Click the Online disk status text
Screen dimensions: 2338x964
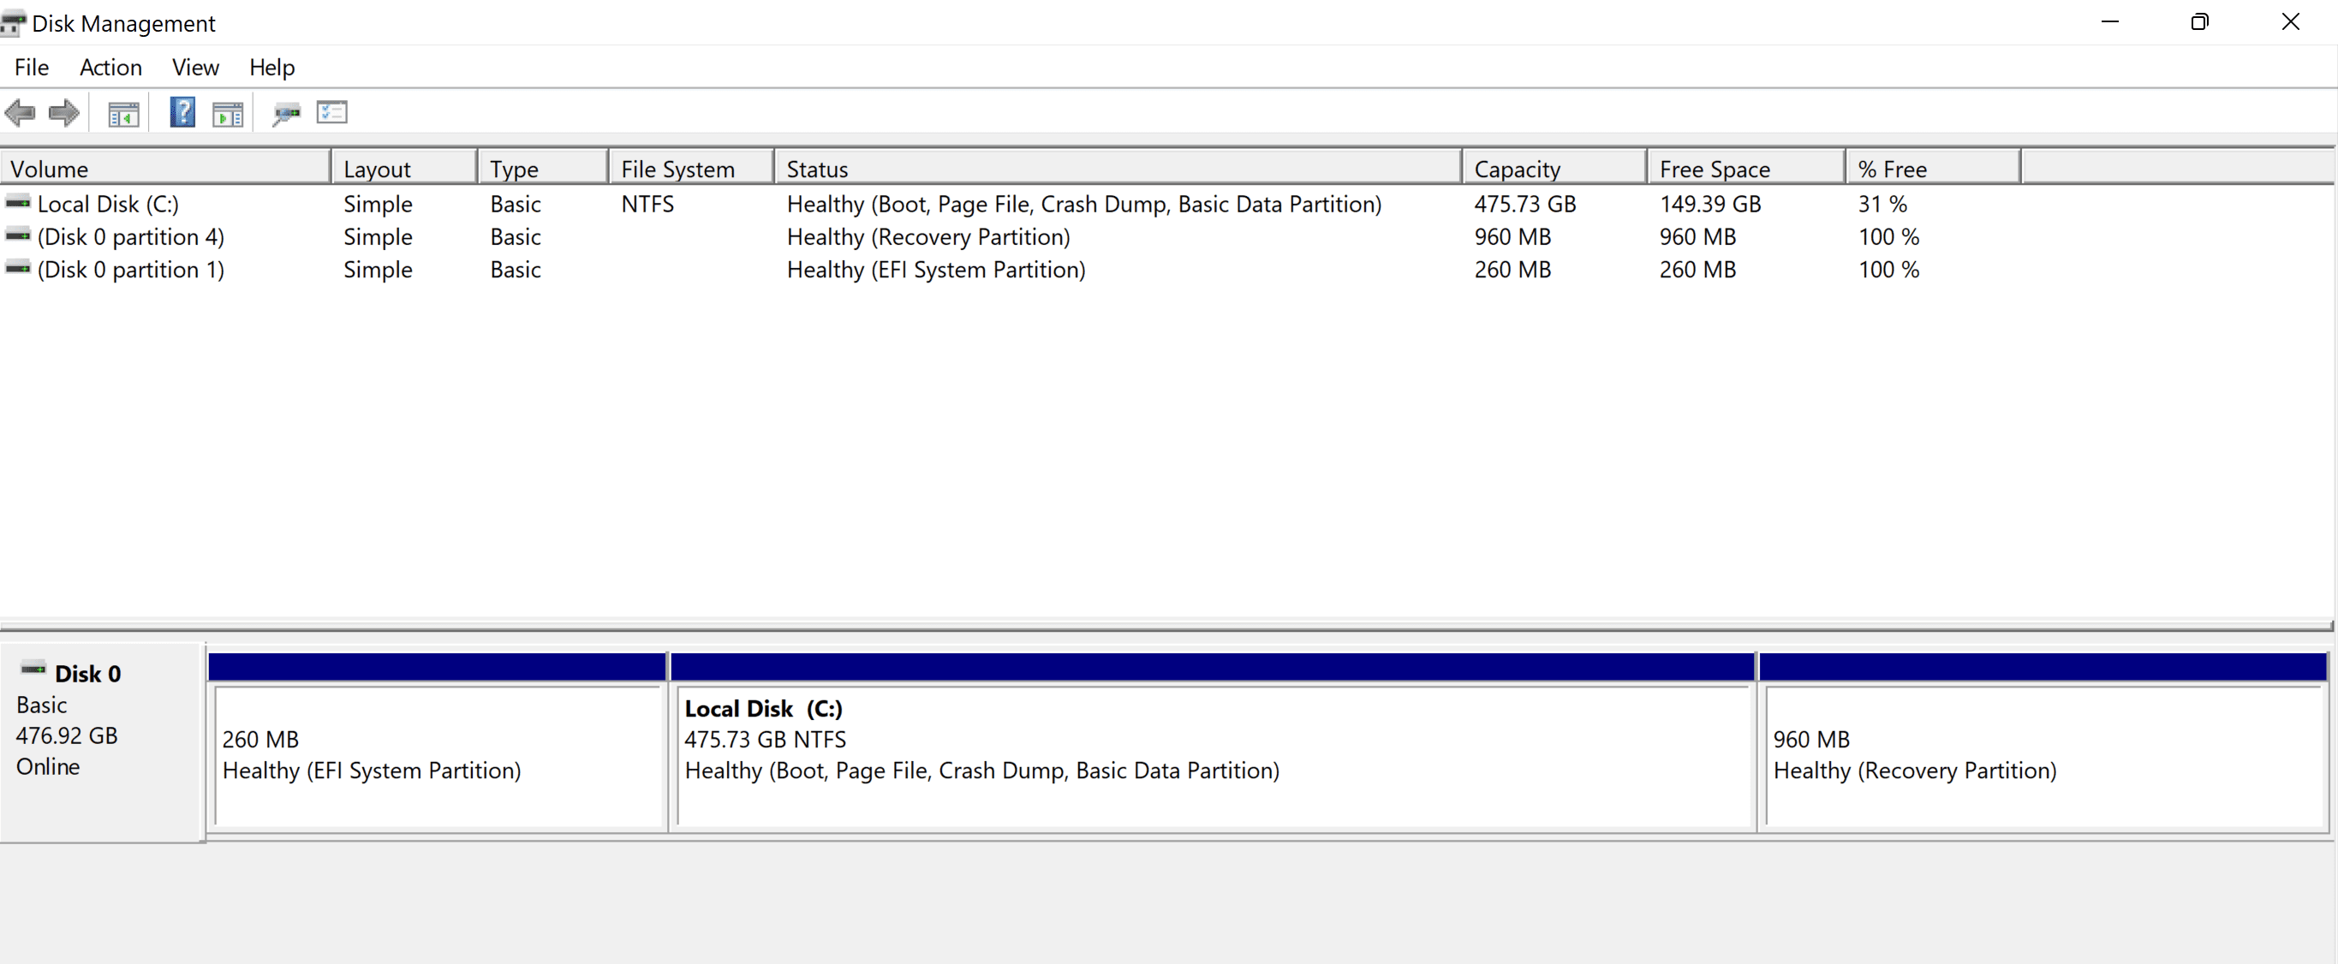[x=47, y=766]
